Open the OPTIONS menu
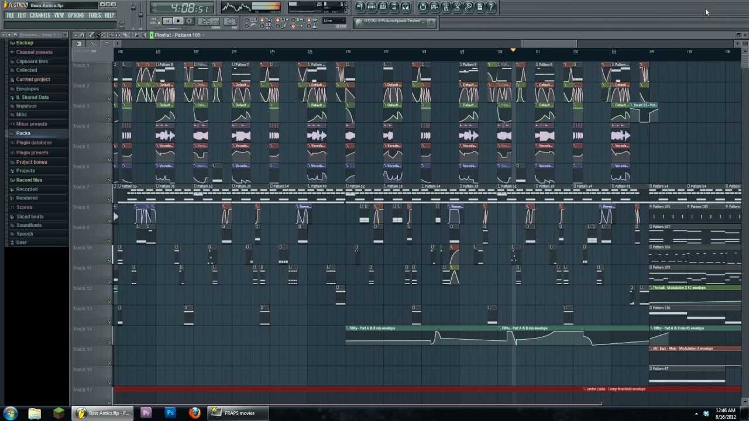The image size is (749, 421). click(76, 15)
